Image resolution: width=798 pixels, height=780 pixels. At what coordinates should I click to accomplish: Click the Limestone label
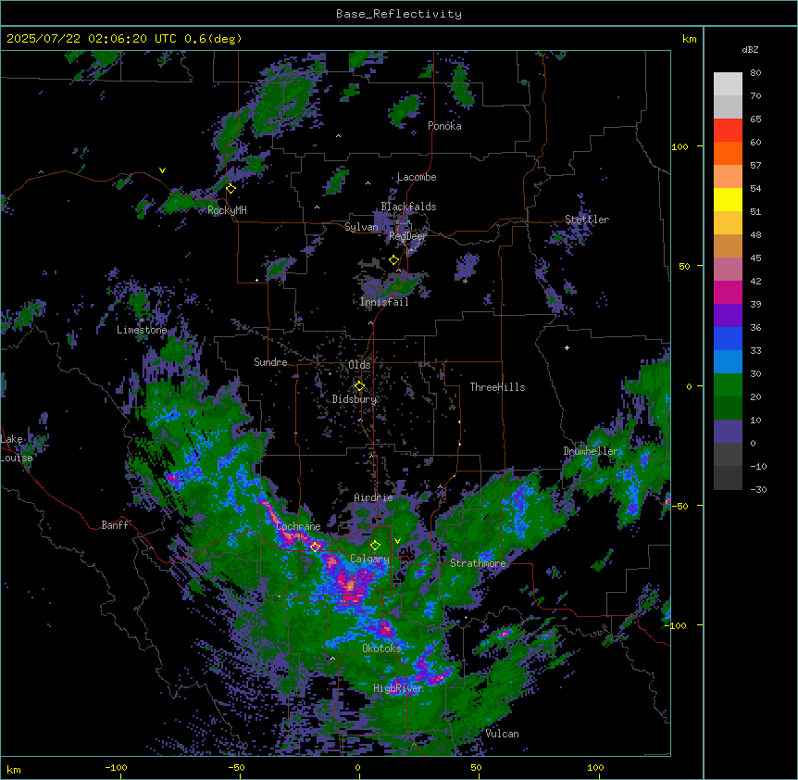pyautogui.click(x=142, y=330)
